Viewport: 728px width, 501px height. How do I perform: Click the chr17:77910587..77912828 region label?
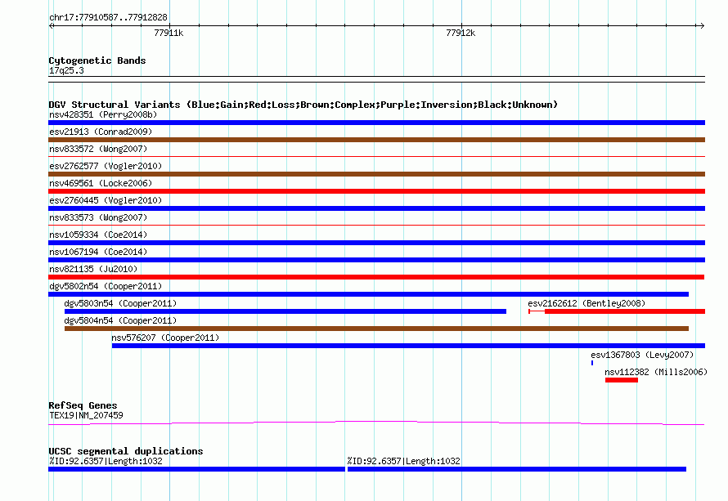pos(108,17)
